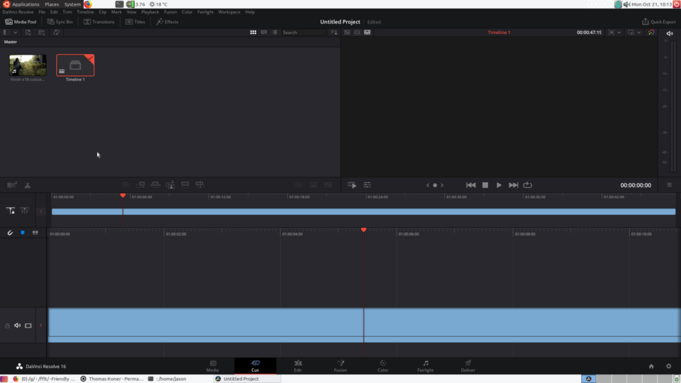This screenshot has width=681, height=383.
Task: Click the Source Overwrite edit icon
Action: point(200,184)
